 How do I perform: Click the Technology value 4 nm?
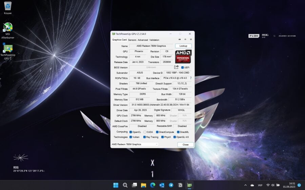click(x=138, y=57)
